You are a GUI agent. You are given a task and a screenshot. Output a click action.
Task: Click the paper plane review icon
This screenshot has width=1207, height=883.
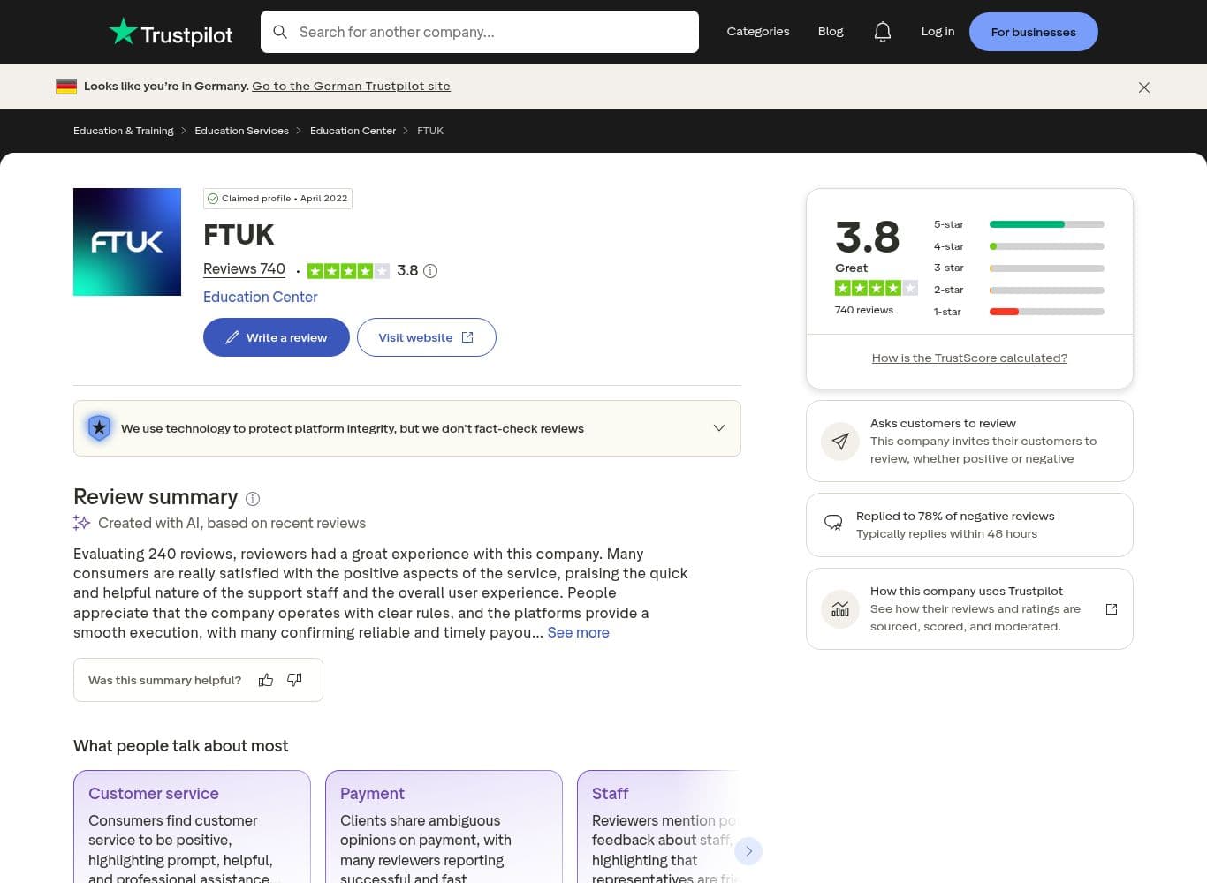(x=840, y=441)
